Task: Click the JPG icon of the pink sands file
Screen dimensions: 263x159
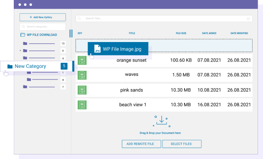Action: [82, 90]
